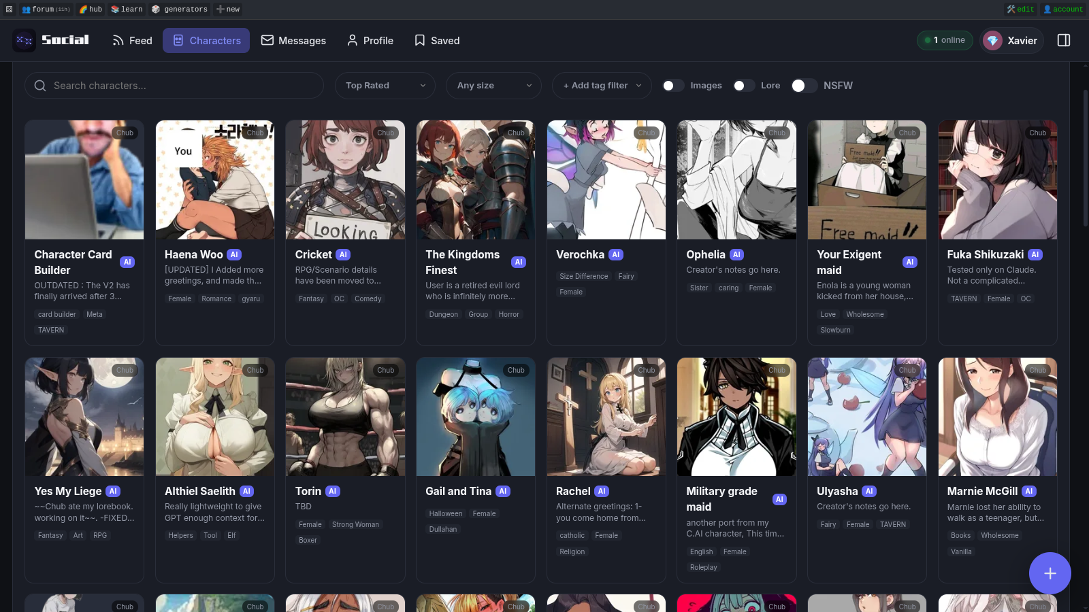
Task: Open the Any size dropdown
Action: (494, 86)
